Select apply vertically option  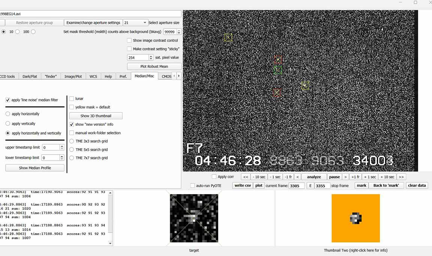point(8,124)
